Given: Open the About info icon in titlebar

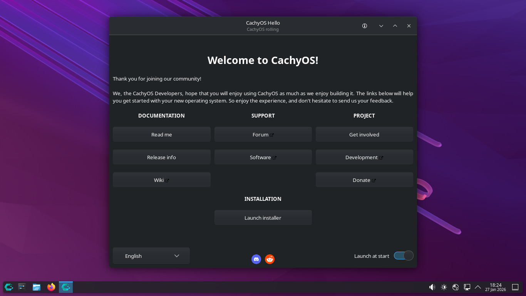Looking at the screenshot, I should coord(364,26).
